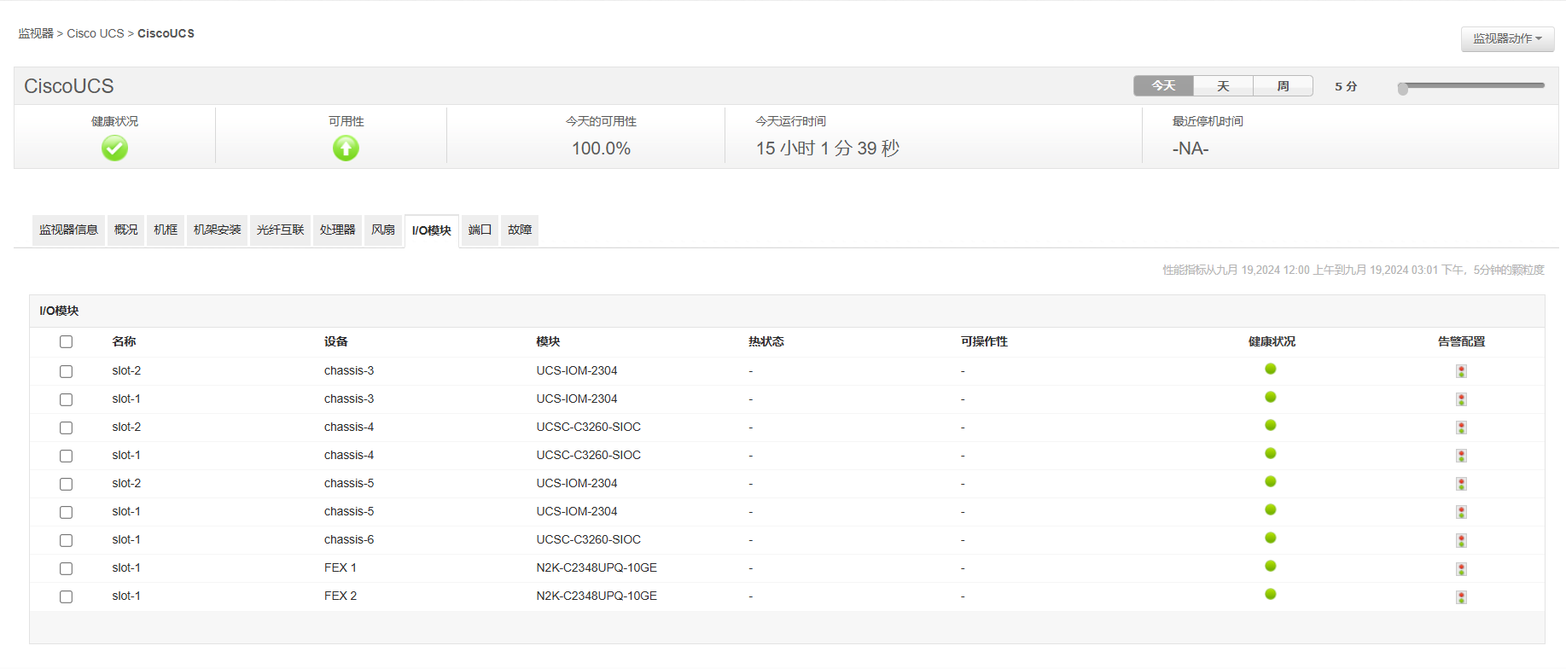Check the box for chassis-3 slot-1 row

pos(66,399)
